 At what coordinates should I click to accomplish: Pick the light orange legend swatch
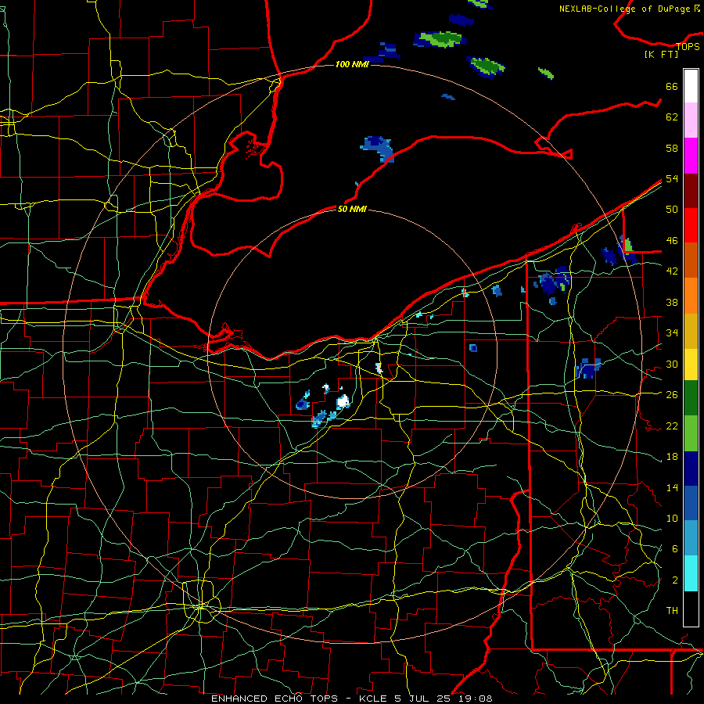(x=691, y=296)
